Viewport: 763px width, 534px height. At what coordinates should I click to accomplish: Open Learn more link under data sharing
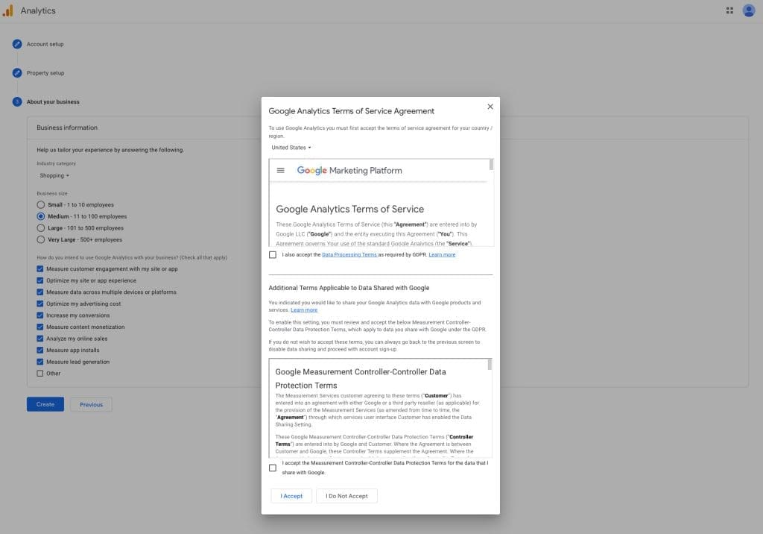[x=304, y=310]
